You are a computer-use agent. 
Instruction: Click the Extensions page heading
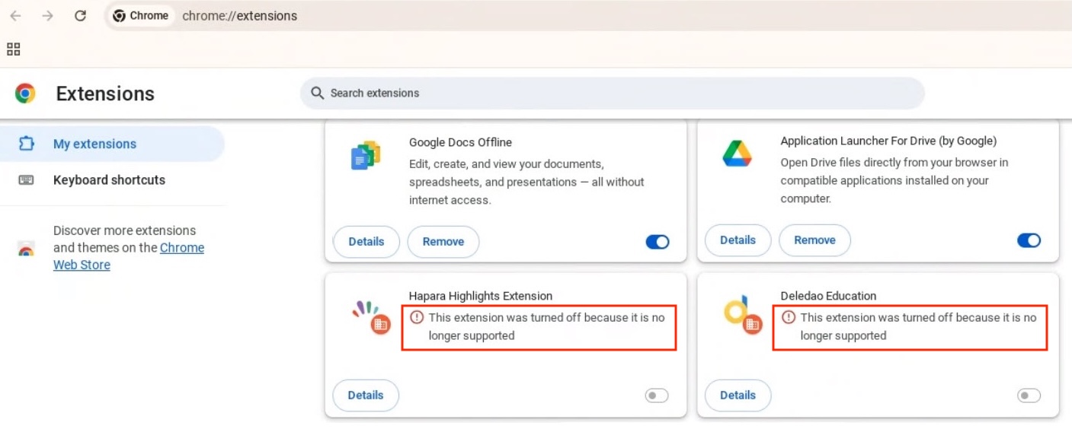(x=105, y=94)
